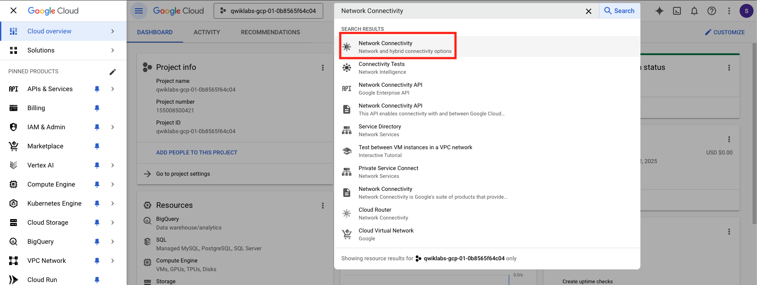The height and width of the screenshot is (285, 757).
Task: Click the Compute Engine chip icon in the sidebar
Action: [x=13, y=184]
